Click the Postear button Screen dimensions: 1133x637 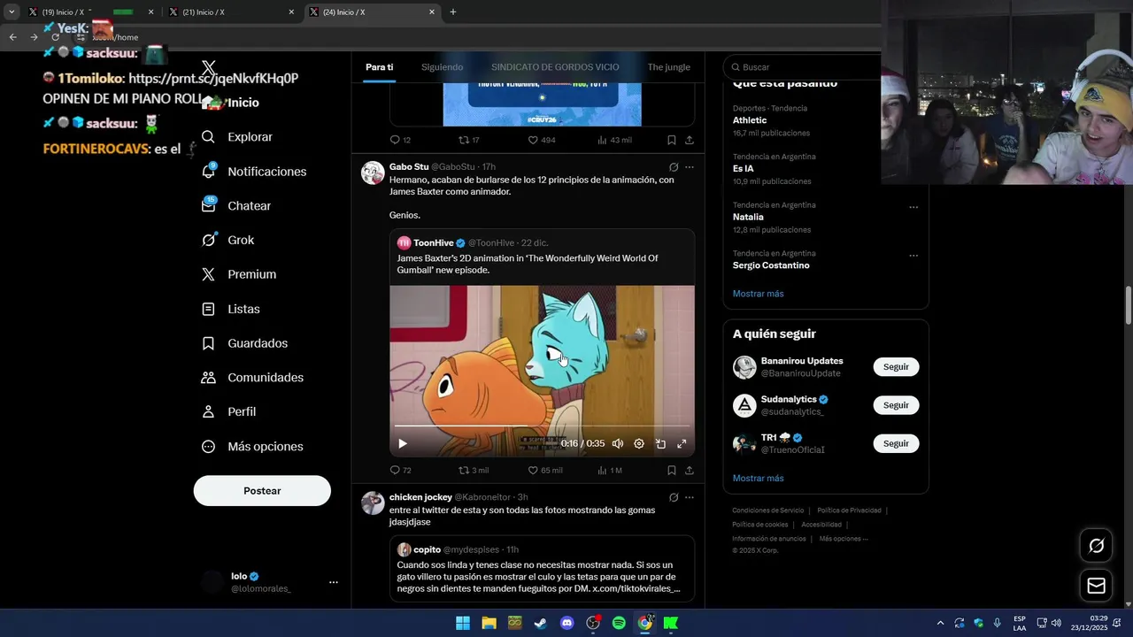pyautogui.click(x=262, y=491)
